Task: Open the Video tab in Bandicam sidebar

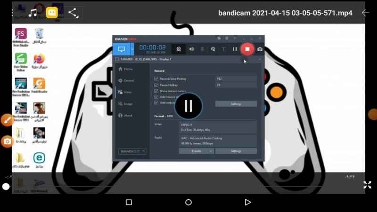Action: [125, 92]
